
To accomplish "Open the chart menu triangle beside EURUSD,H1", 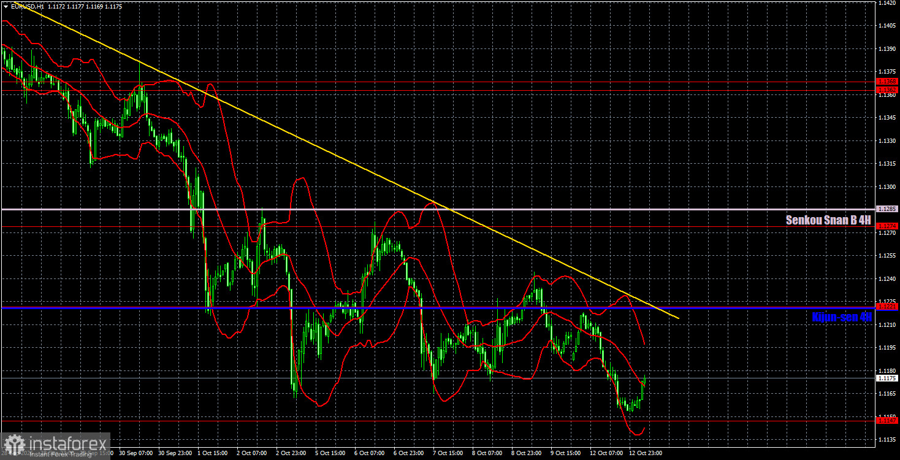I will tap(6, 6).
